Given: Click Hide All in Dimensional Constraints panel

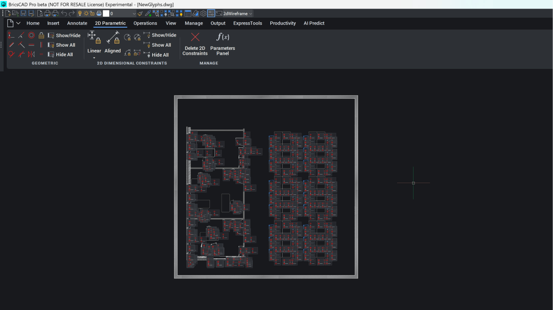Looking at the screenshot, I should (156, 55).
